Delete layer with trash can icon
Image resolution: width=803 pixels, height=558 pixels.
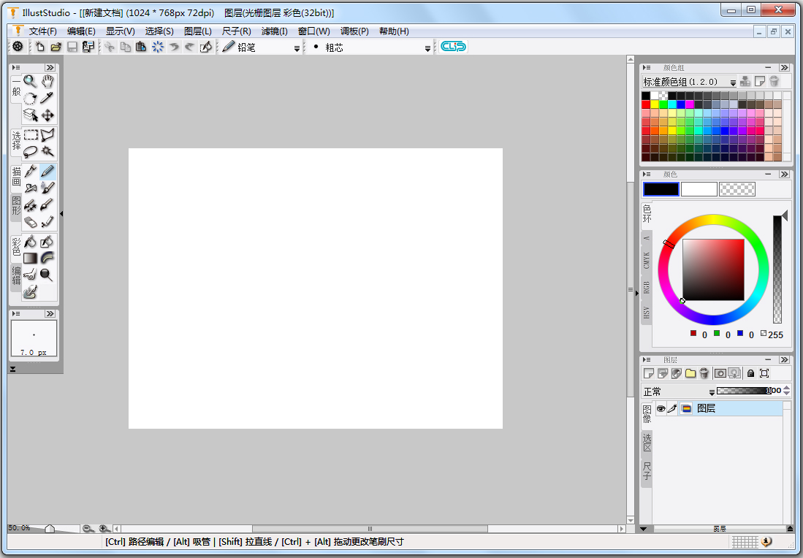tap(704, 373)
